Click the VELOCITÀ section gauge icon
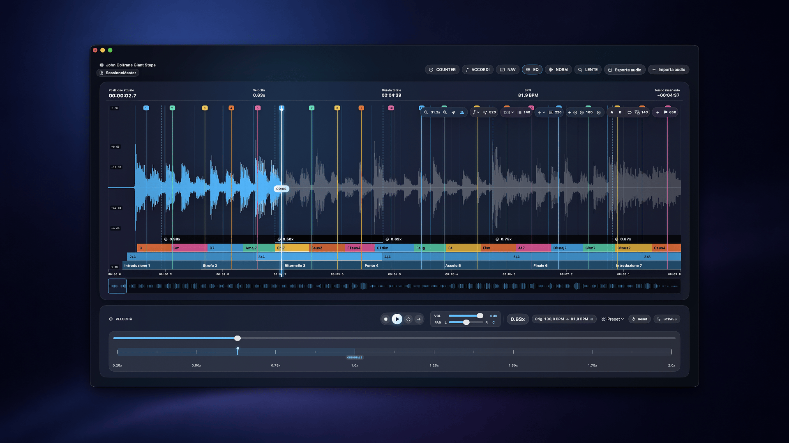The image size is (789, 443). click(x=111, y=319)
